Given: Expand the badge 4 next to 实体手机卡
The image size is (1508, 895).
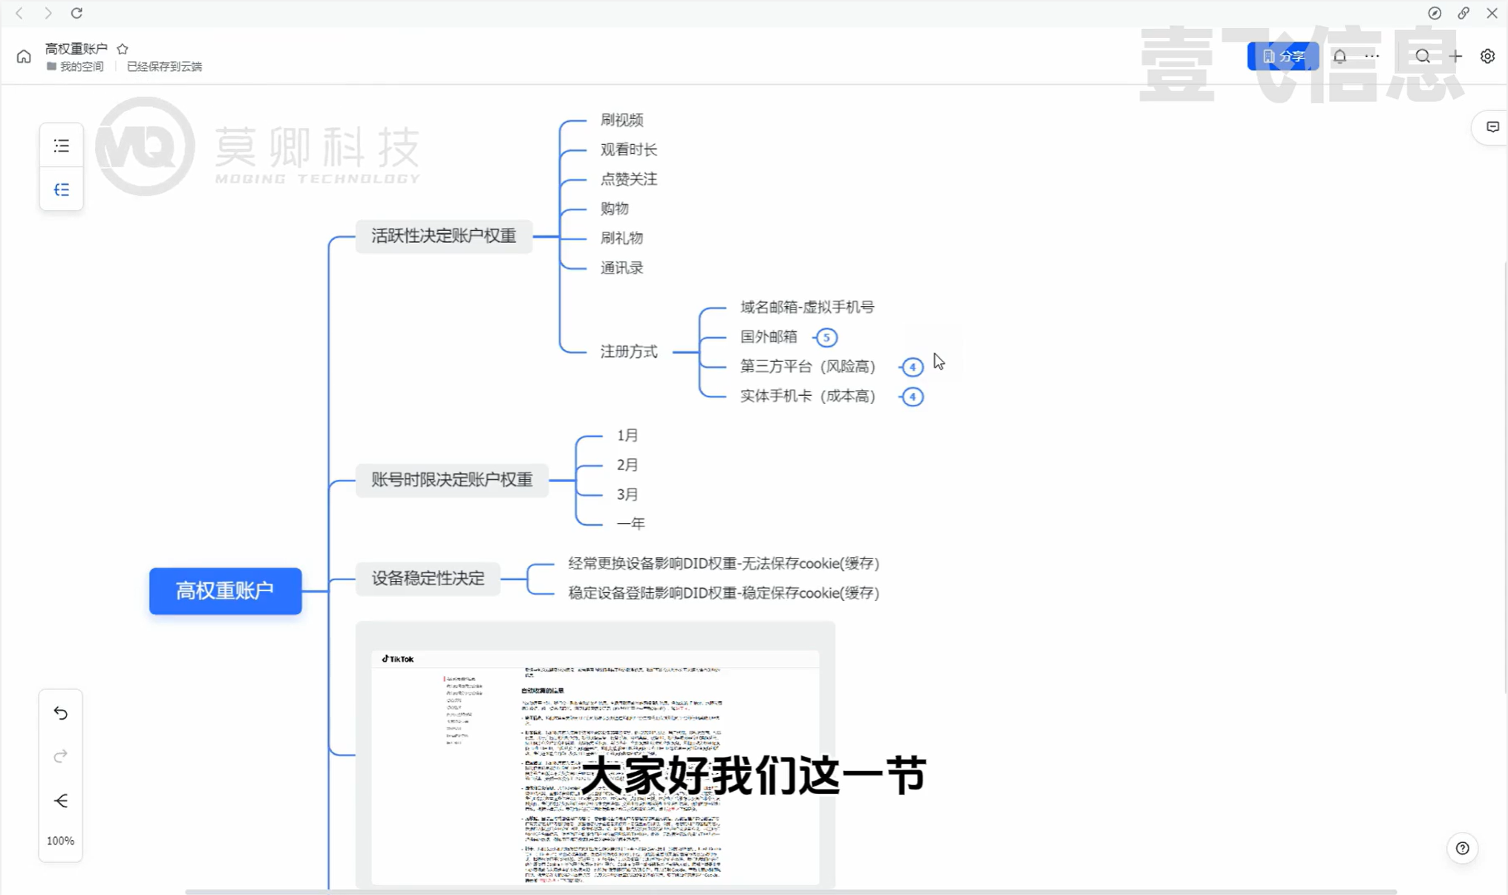Looking at the screenshot, I should [x=912, y=397].
